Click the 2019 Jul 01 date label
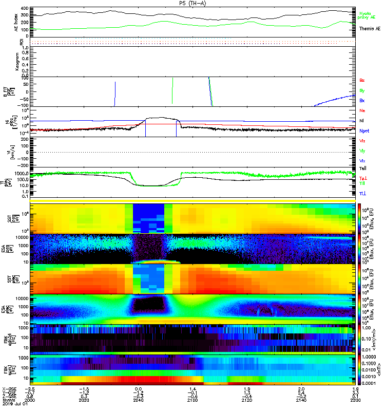Image resolution: width=385 pixels, height=411 pixels. 15,404
